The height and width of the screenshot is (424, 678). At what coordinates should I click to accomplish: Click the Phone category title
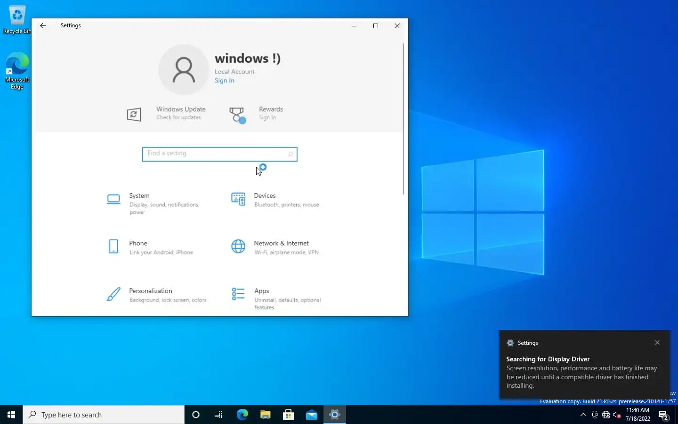click(x=138, y=244)
